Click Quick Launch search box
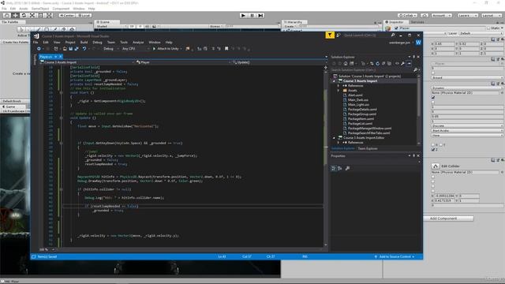 [x=366, y=35]
